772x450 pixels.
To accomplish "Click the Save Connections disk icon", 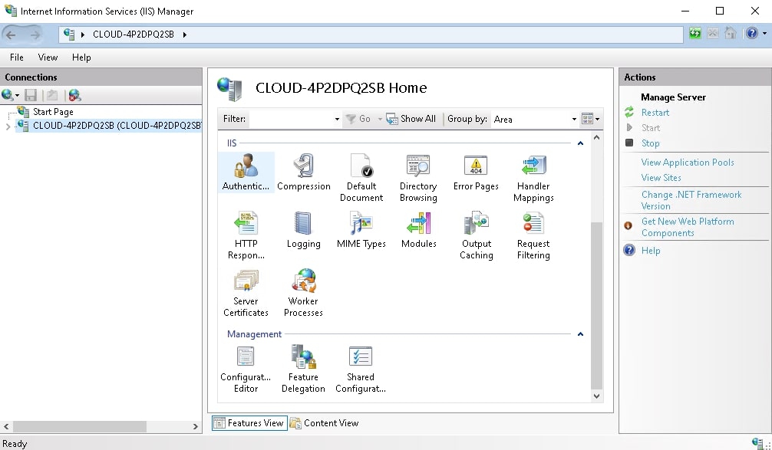I will [31, 95].
